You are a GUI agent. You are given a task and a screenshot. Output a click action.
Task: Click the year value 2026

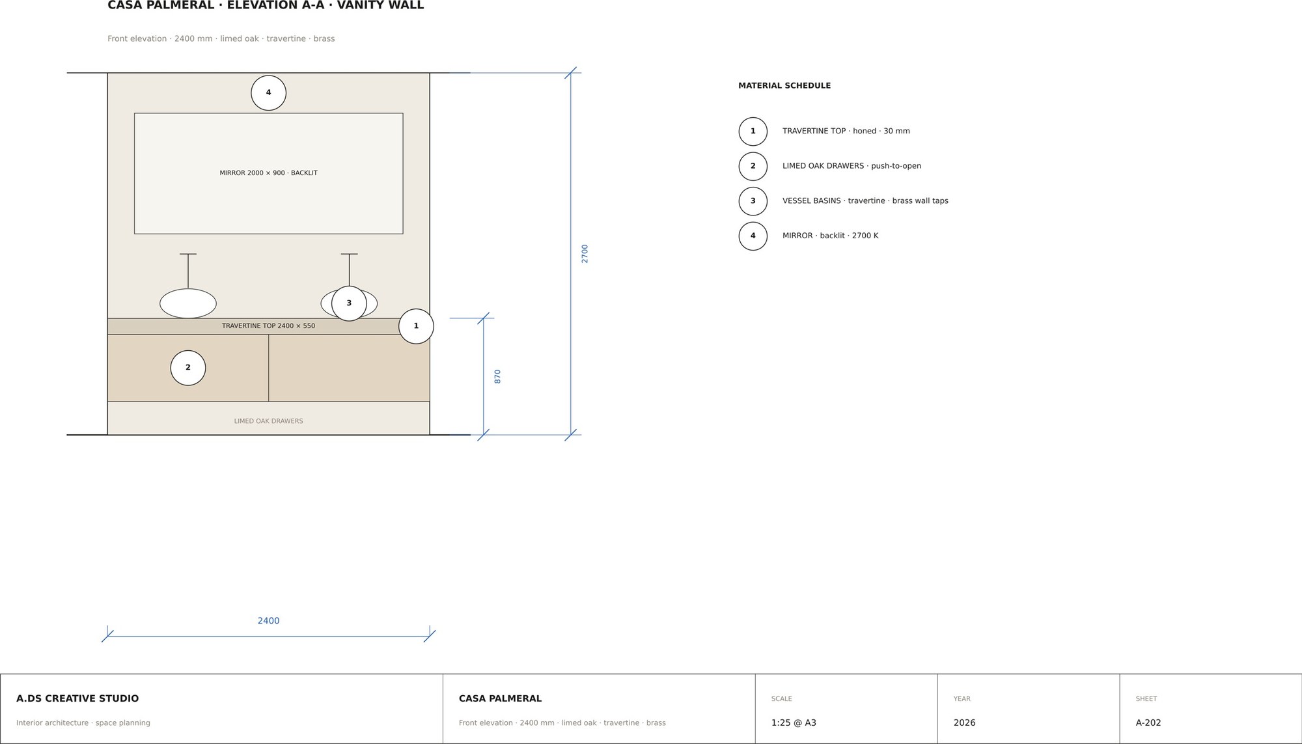964,723
